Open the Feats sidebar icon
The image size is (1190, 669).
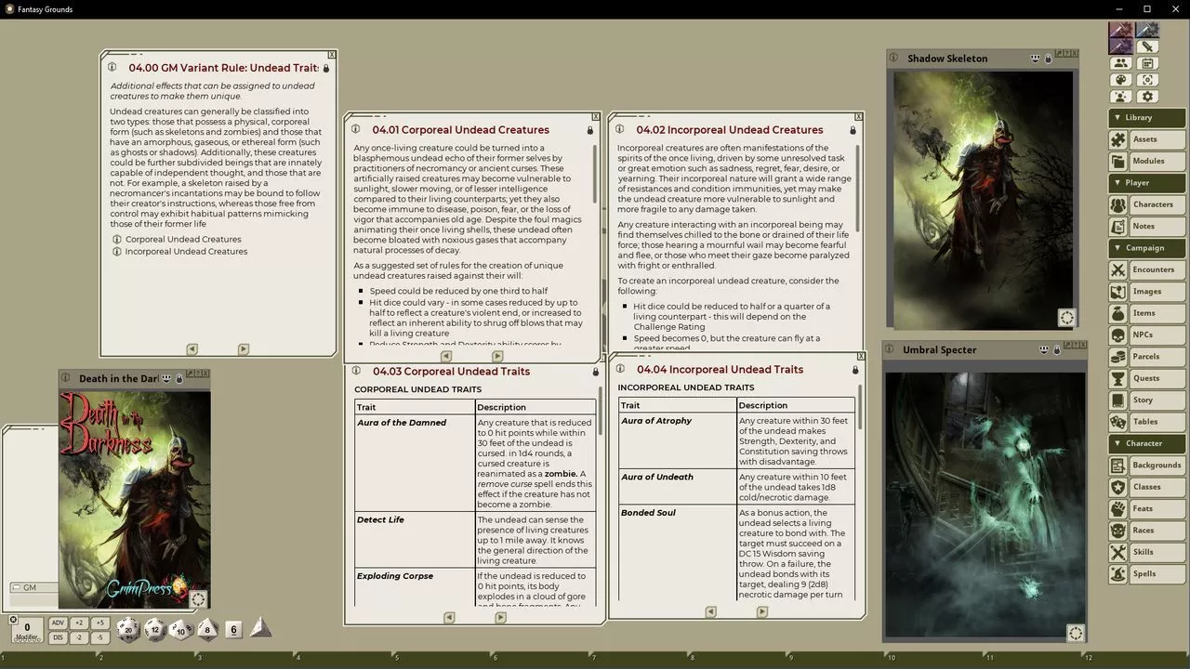(1118, 508)
